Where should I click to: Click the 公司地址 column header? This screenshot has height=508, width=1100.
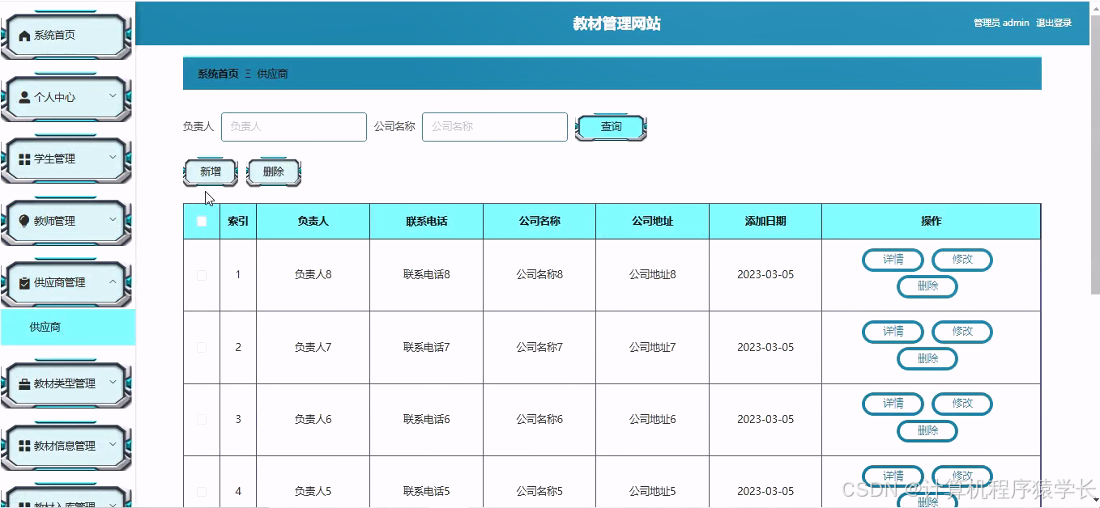pos(652,221)
